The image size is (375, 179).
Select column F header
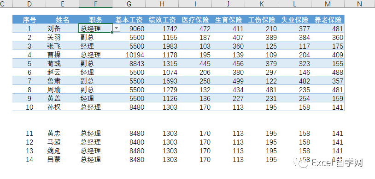coord(96,4)
